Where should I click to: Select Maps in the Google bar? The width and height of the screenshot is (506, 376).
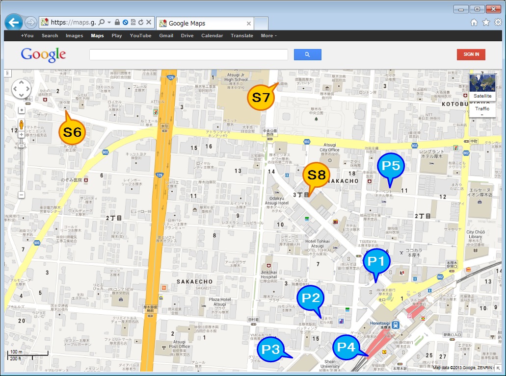coord(97,36)
